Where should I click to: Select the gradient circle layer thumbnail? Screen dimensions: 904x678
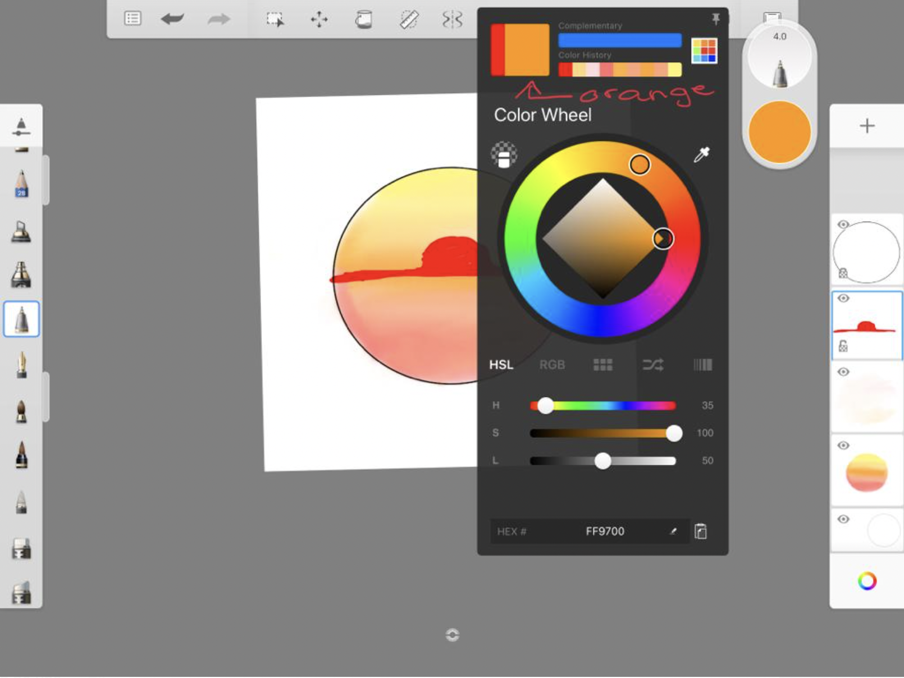click(x=867, y=471)
